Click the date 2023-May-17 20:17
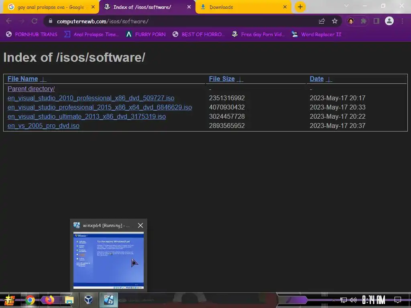This screenshot has width=411, height=308. 338,98
